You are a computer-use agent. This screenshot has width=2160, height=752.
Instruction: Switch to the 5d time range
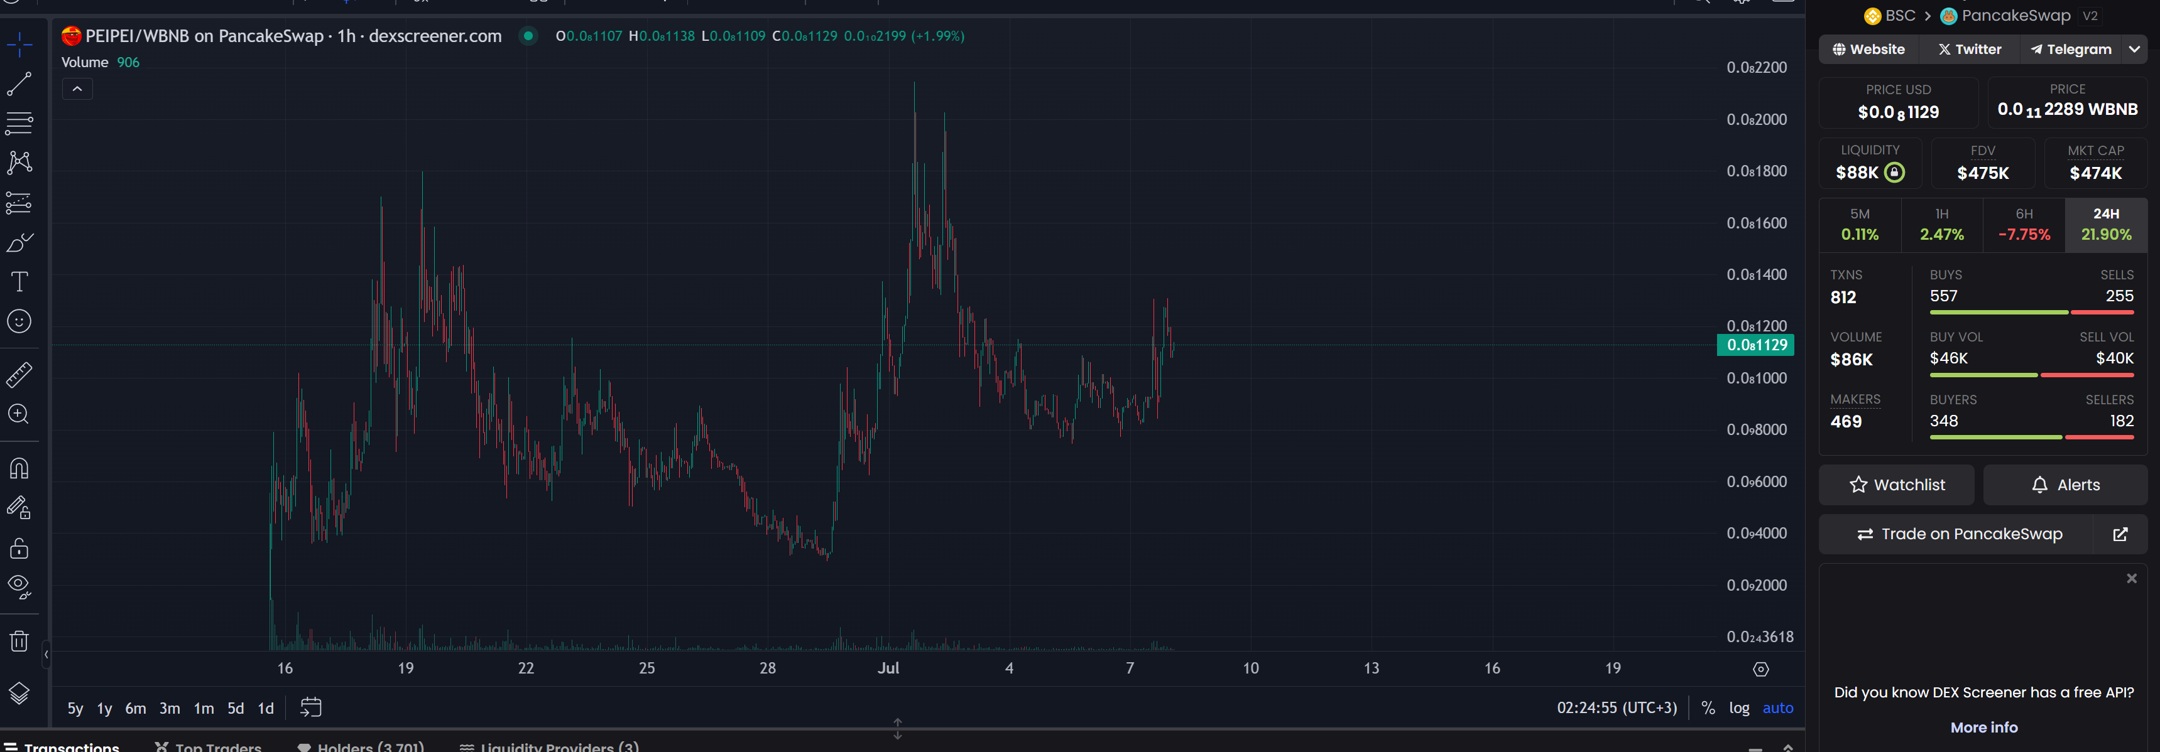click(x=236, y=709)
